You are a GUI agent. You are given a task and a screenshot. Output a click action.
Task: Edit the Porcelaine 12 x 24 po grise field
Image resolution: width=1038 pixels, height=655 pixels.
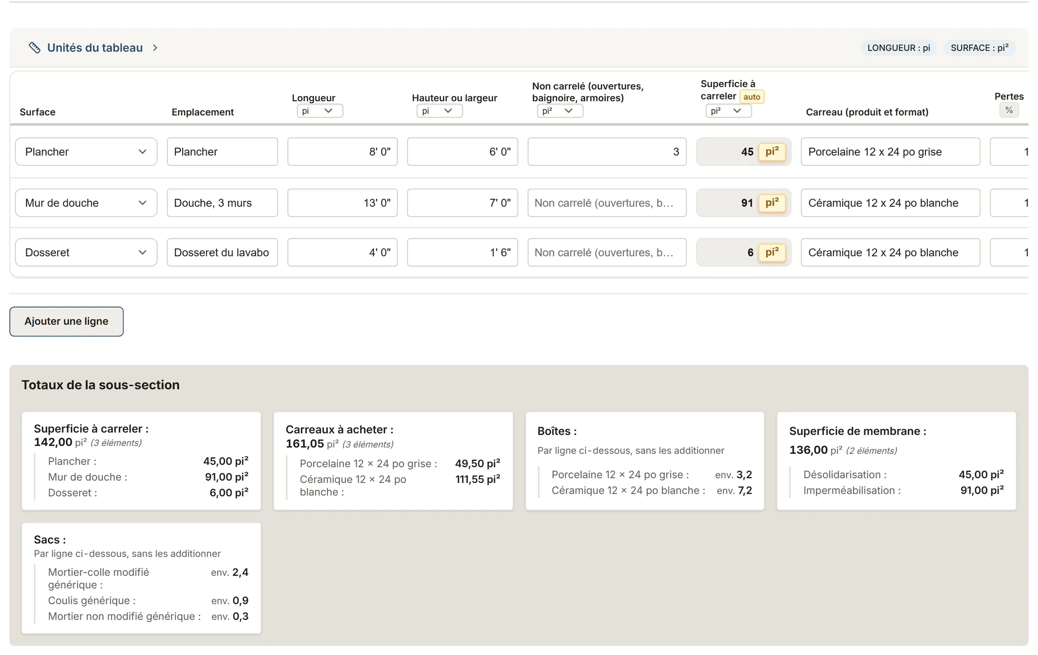pyautogui.click(x=891, y=152)
